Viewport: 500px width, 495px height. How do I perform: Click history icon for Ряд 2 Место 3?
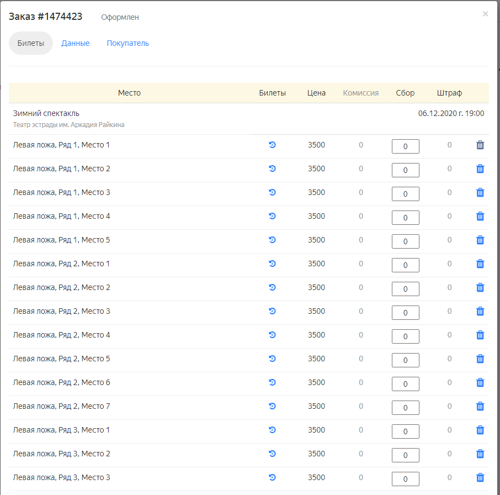pos(272,311)
